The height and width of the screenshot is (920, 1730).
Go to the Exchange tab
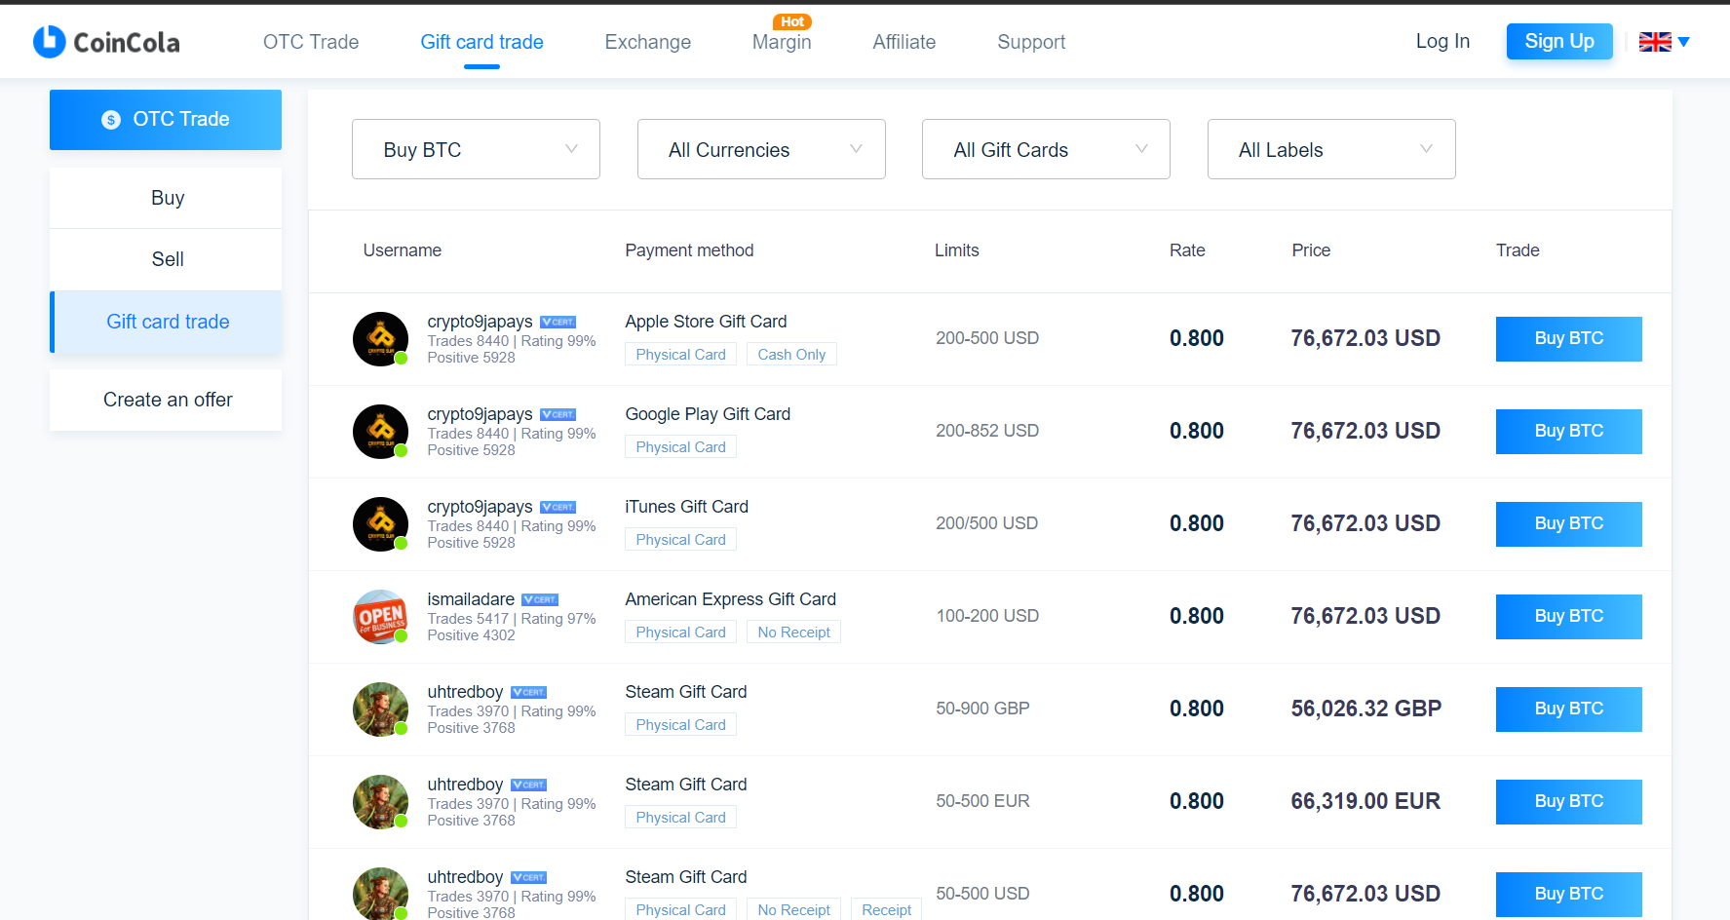coord(647,42)
